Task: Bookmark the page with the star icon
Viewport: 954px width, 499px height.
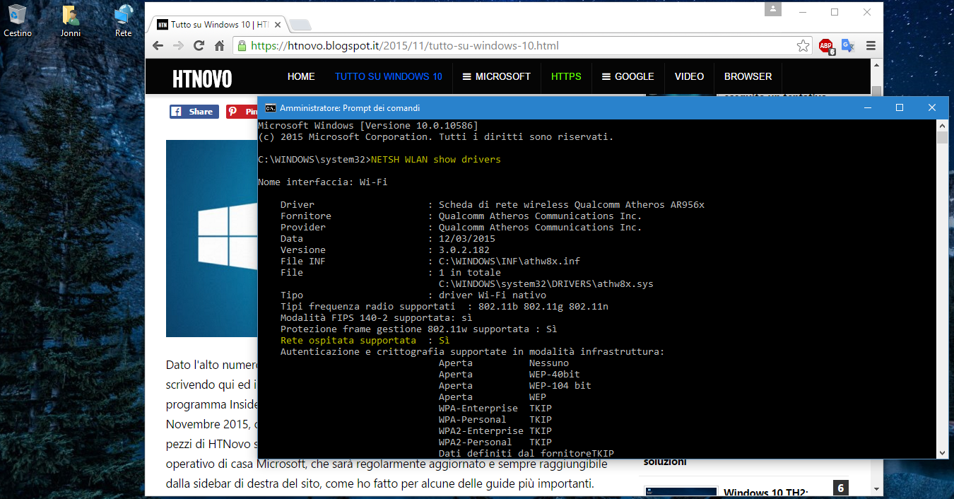Action: point(803,46)
